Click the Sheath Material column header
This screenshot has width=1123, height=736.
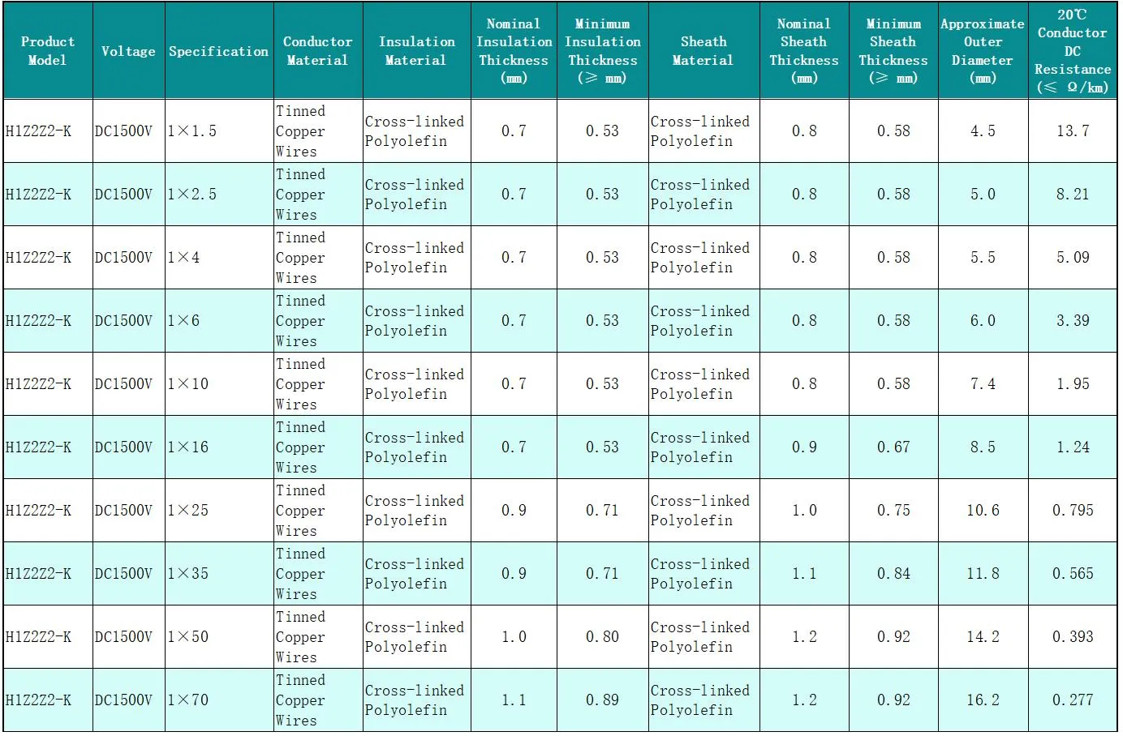click(x=703, y=50)
